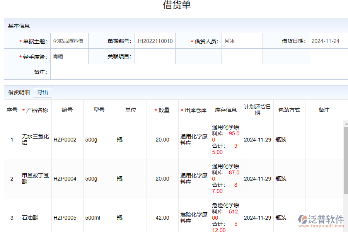
Task: Click the 单据编号 field showing JH2022110010
Action: pos(155,41)
